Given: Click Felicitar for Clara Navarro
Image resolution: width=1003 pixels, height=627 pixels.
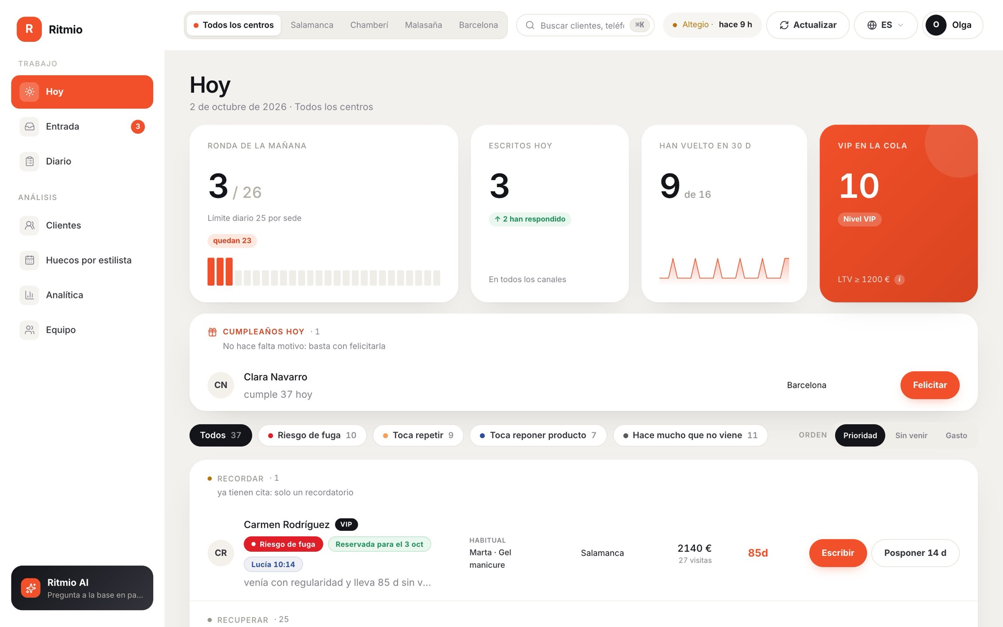Looking at the screenshot, I should [x=930, y=385].
